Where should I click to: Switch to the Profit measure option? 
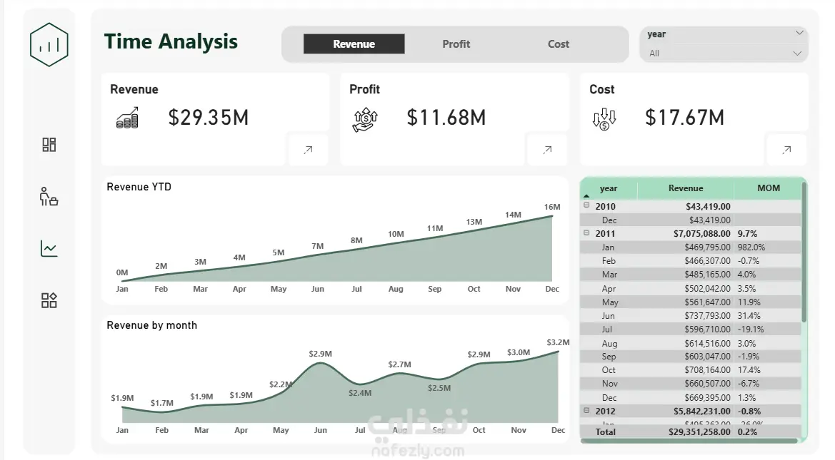click(456, 44)
